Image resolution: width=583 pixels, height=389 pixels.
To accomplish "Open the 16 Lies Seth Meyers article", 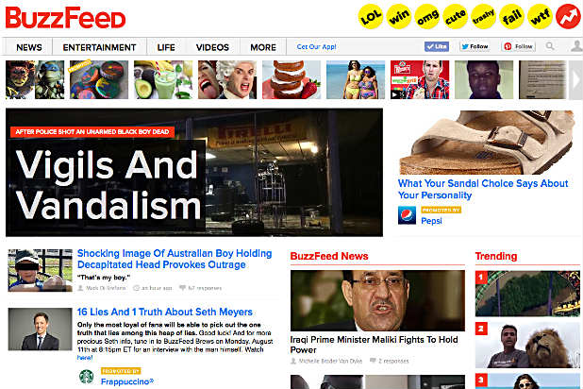I will tap(165, 312).
